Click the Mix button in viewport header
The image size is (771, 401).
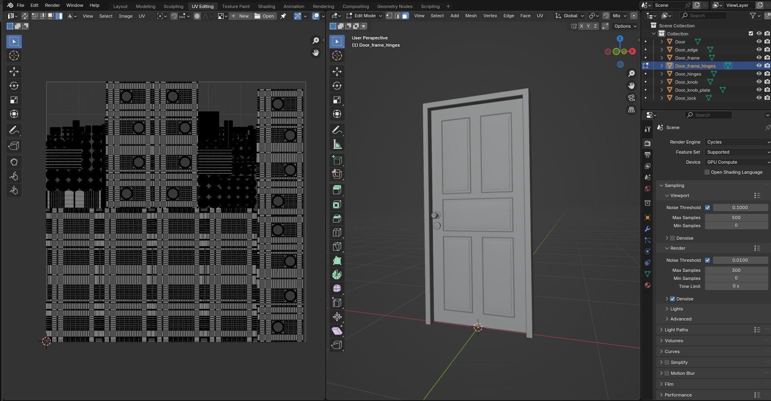(x=620, y=16)
